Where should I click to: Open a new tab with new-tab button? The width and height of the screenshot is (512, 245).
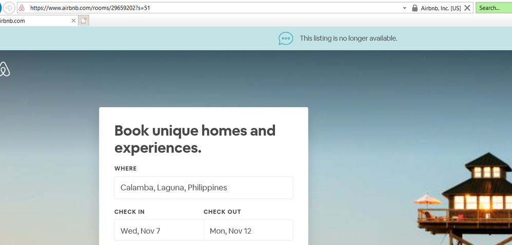click(x=84, y=21)
